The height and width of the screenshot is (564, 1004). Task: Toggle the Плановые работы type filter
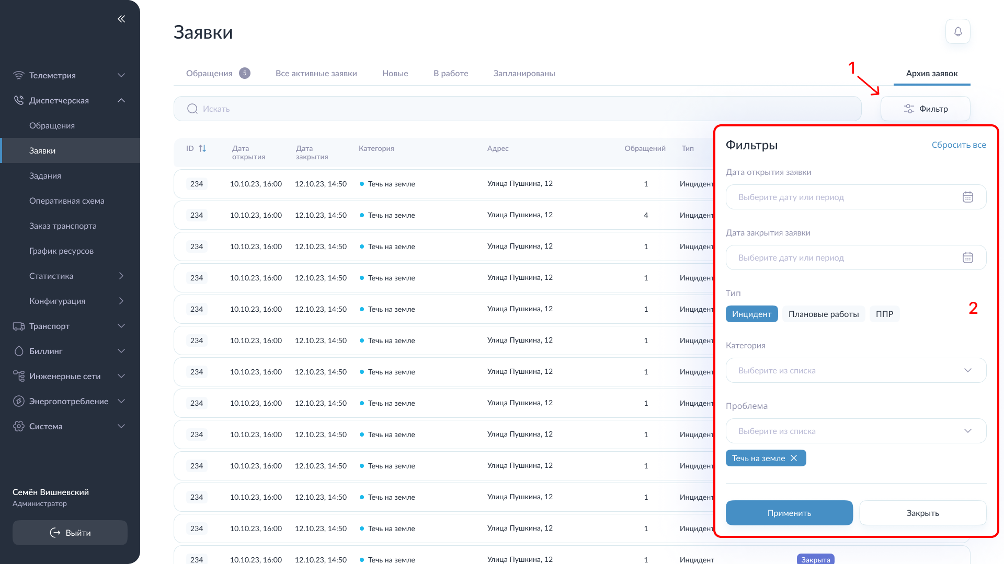823,314
